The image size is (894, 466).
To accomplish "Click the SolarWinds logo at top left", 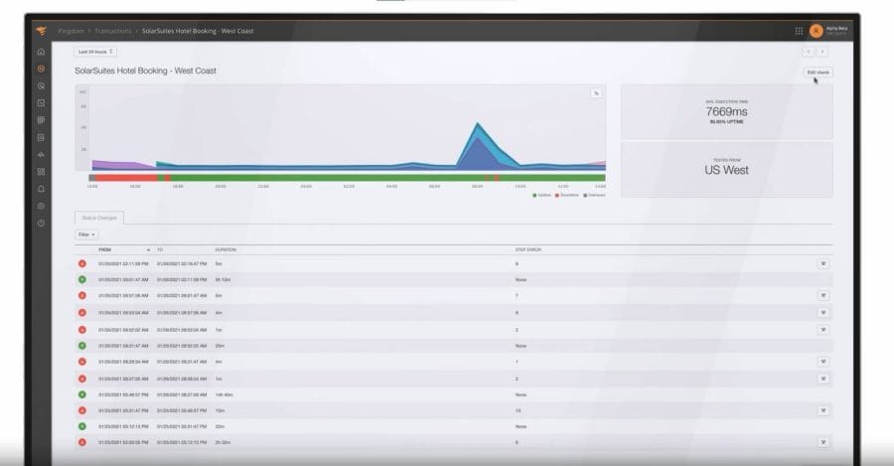I will (x=41, y=31).
